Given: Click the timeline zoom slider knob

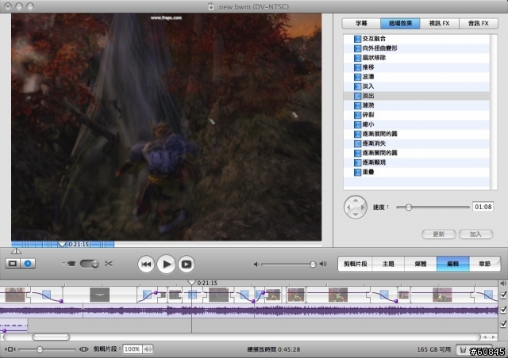Looking at the screenshot, I should [40, 349].
